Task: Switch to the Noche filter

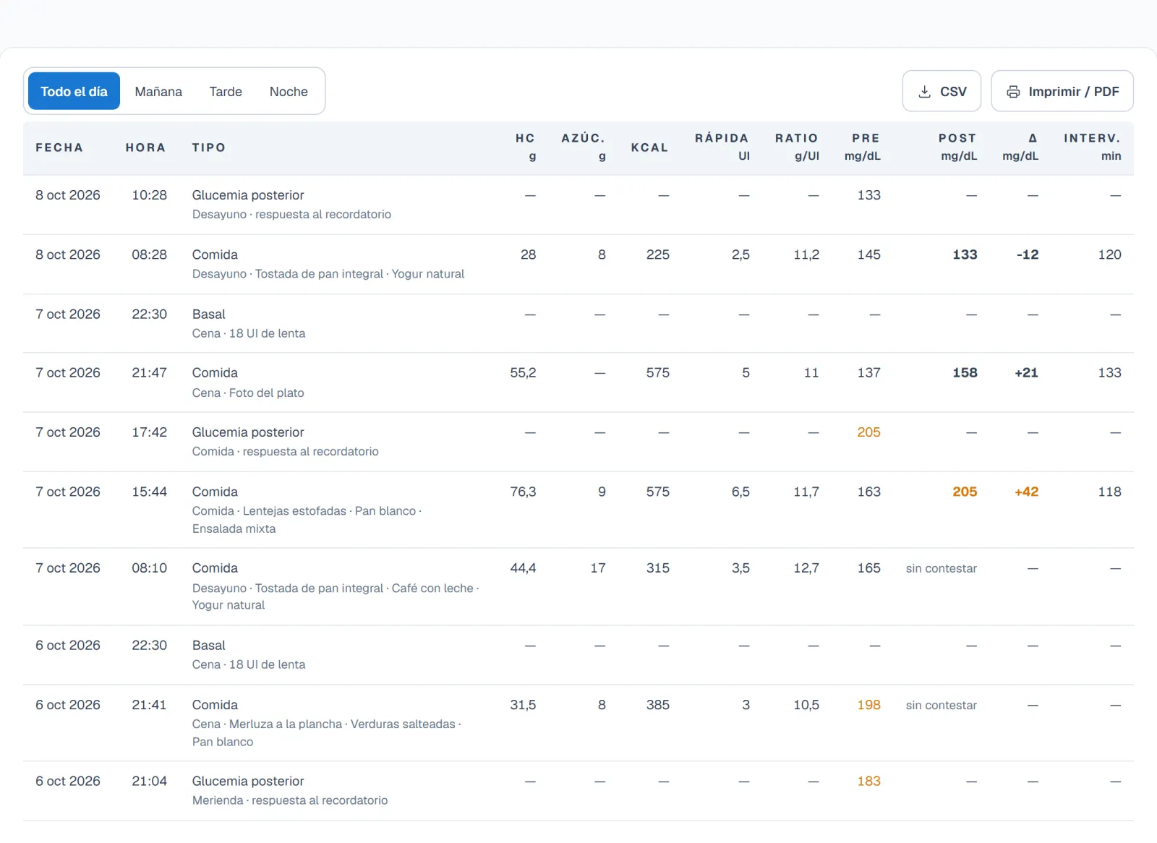Action: point(289,92)
